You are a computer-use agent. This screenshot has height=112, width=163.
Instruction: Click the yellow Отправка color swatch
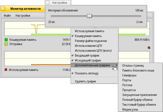(6, 44)
